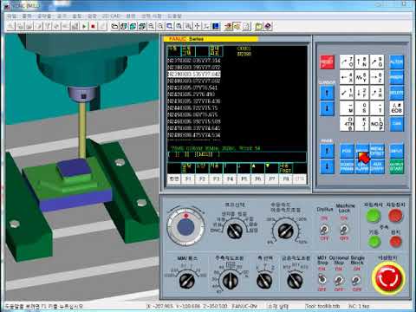Viewport: 416px width, 312px height.
Task: Click the 5/Y key on the keypad
Action: coord(361,77)
